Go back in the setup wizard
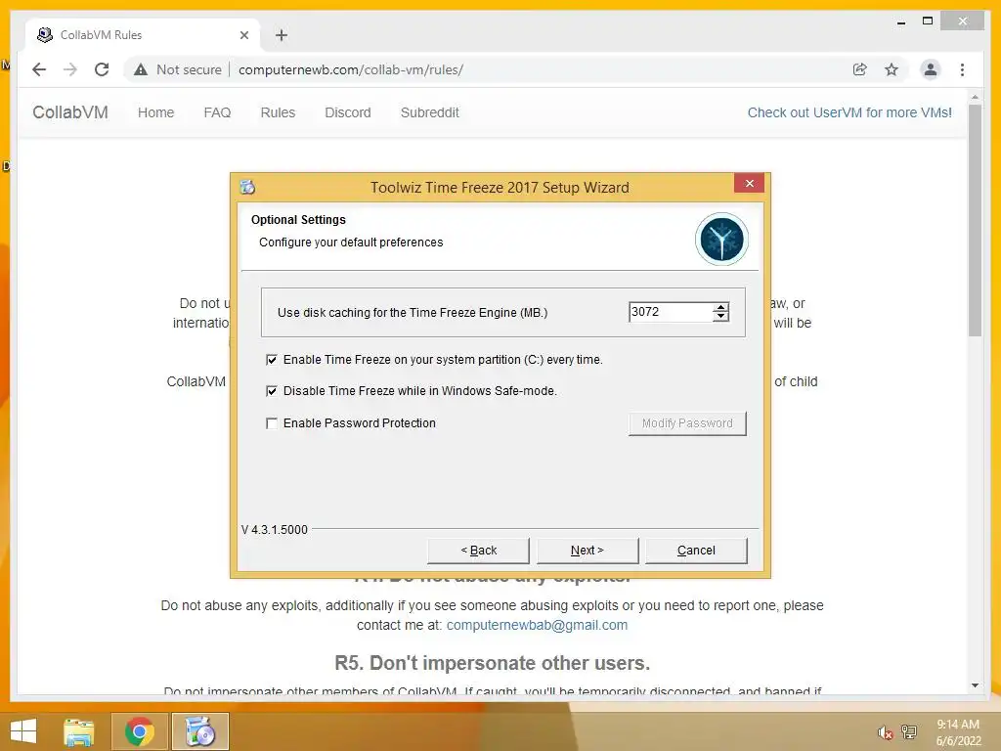This screenshot has height=751, width=1001. pos(478,551)
